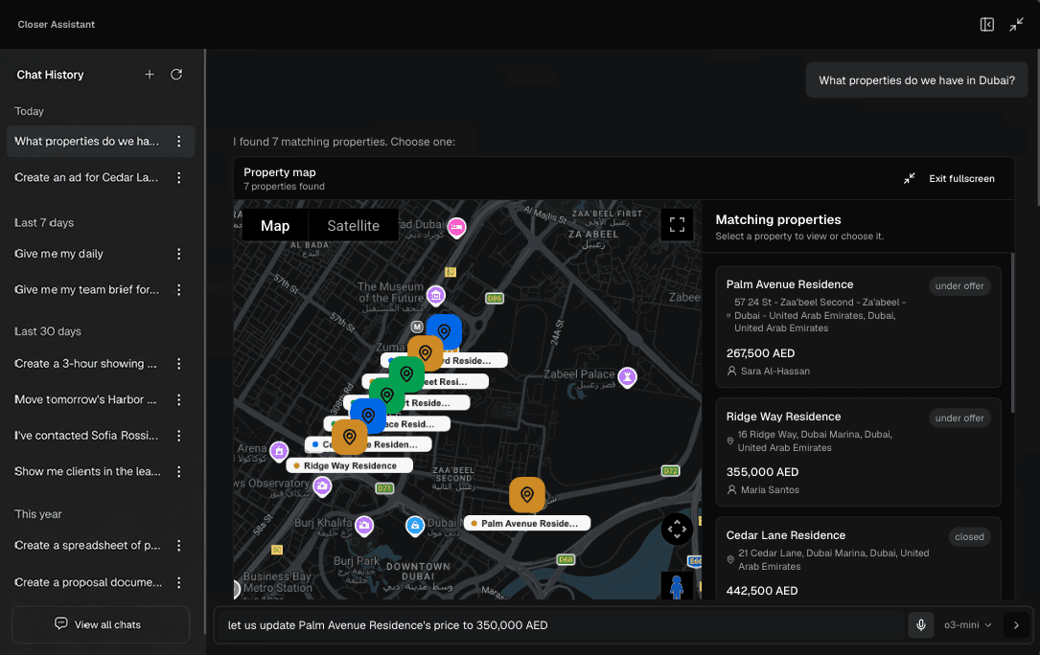Switch map to Map view

coord(274,225)
